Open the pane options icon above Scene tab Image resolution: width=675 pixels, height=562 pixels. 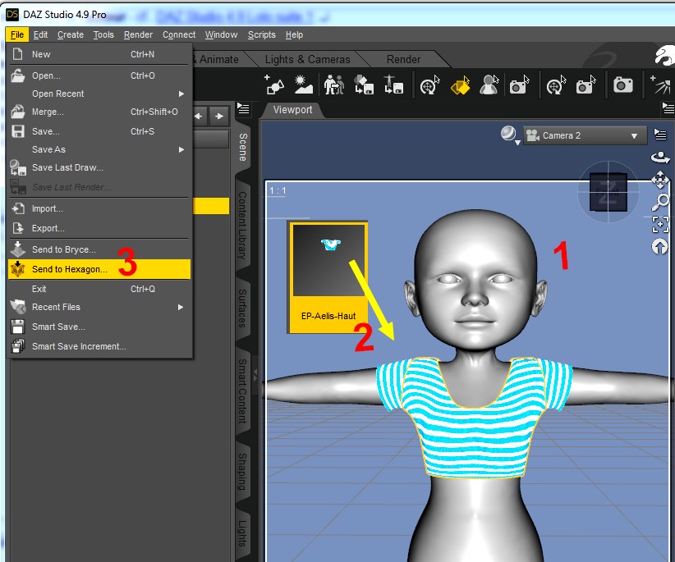coord(243,109)
